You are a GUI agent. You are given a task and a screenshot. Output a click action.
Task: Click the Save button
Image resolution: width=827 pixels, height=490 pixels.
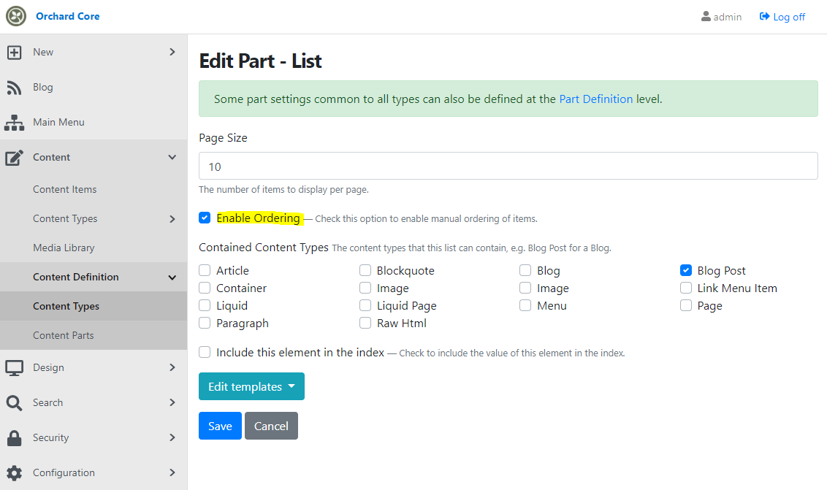click(220, 426)
